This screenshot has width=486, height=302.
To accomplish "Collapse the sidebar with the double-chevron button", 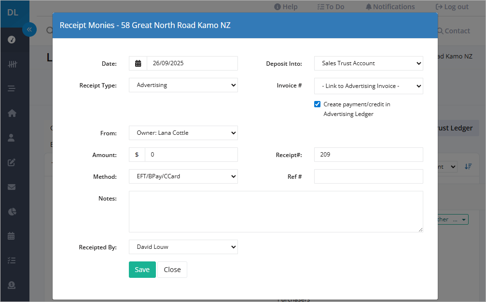I will 29,29.
